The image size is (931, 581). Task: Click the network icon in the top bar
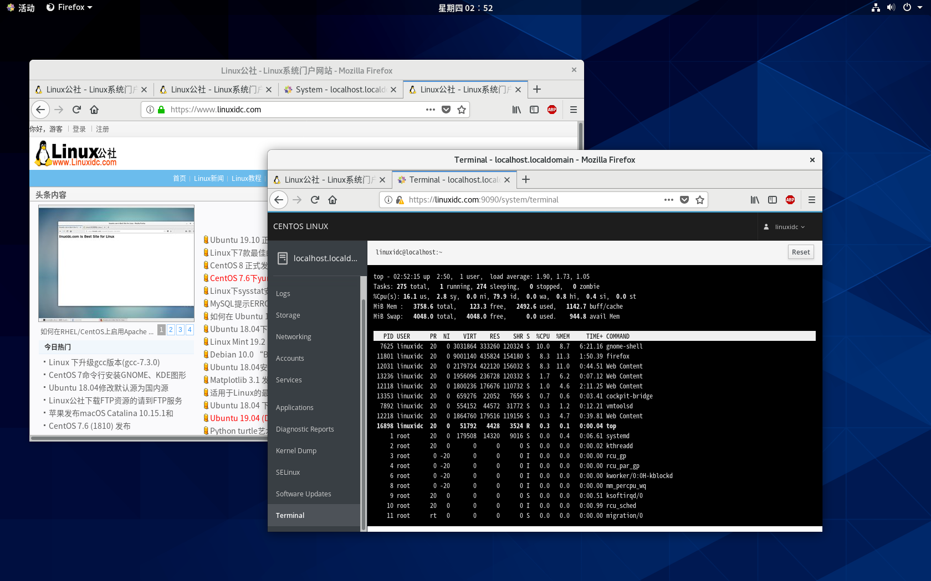(874, 7)
